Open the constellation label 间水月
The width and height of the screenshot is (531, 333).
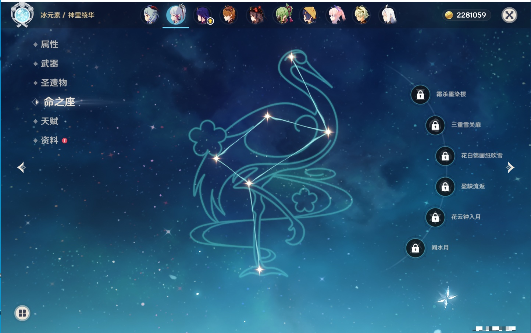click(x=440, y=247)
